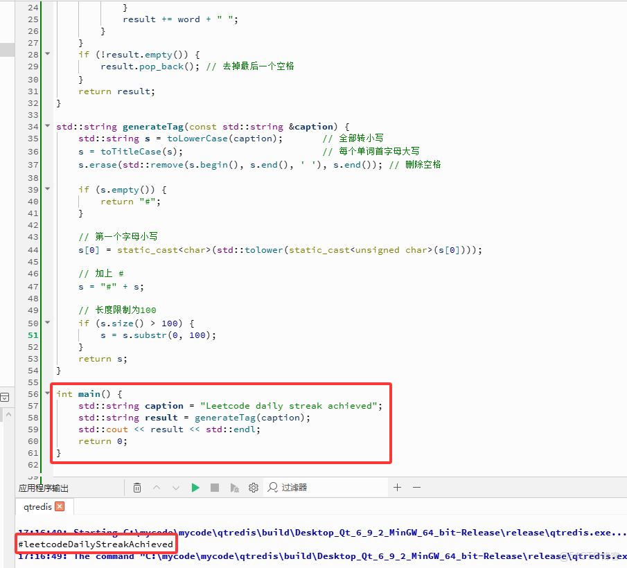Screen dimensions: 627x568
Task: Collapse generateTag function fold at line 34
Action: tap(48, 126)
